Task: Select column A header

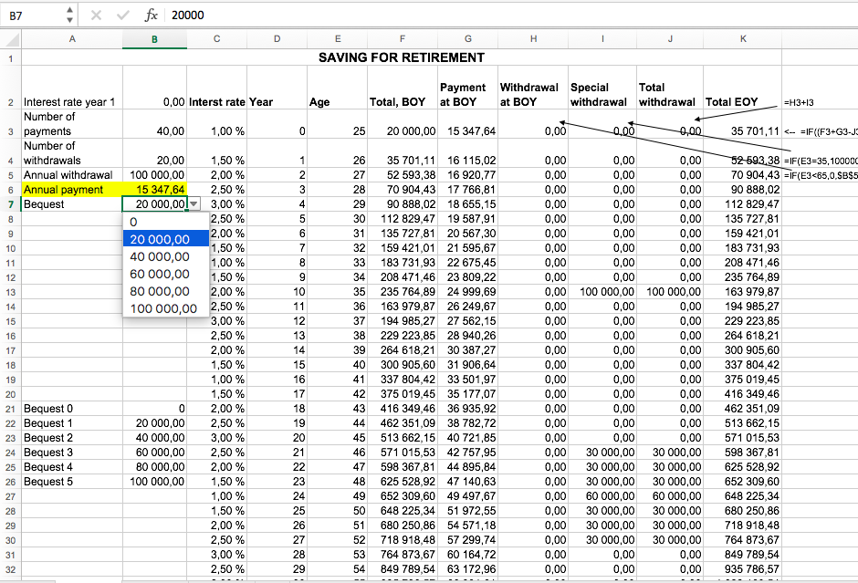Action: point(72,39)
